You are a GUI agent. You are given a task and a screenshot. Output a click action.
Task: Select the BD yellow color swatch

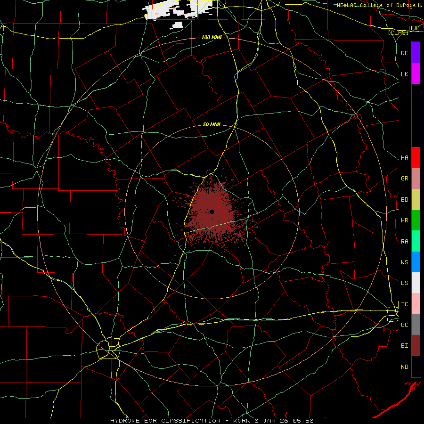tap(416, 200)
